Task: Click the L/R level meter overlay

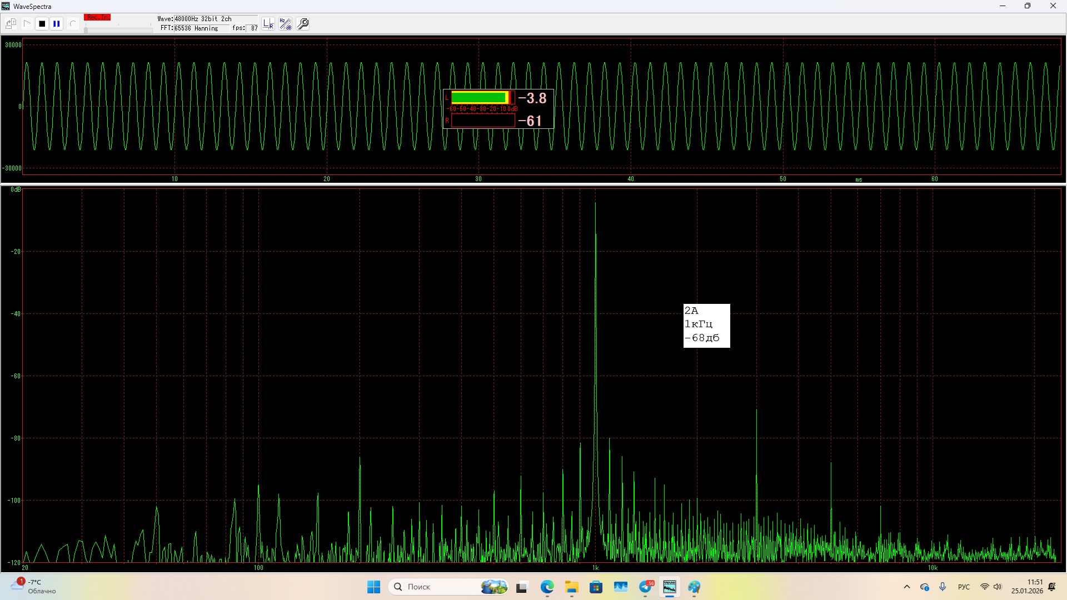Action: click(498, 109)
